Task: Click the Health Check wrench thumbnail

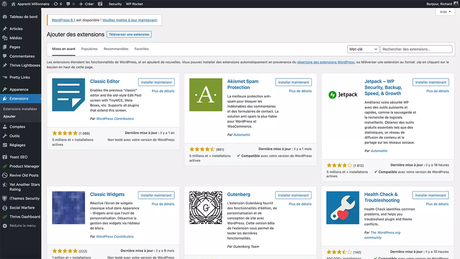Action: pos(343,208)
